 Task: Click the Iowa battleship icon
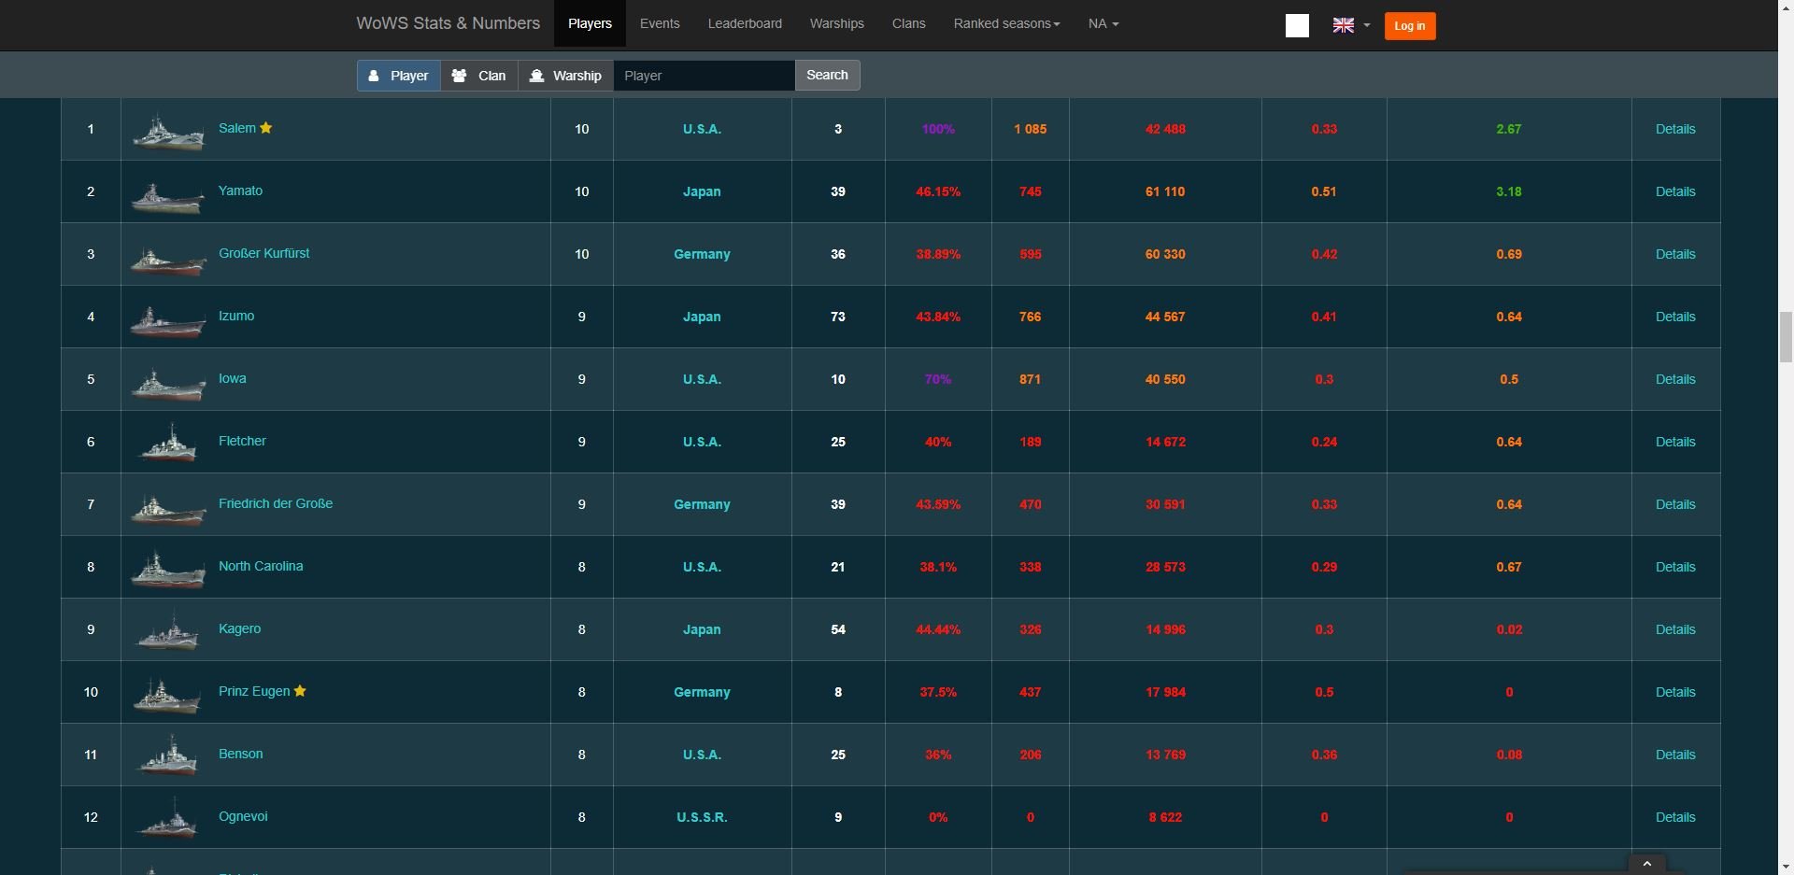click(x=167, y=383)
